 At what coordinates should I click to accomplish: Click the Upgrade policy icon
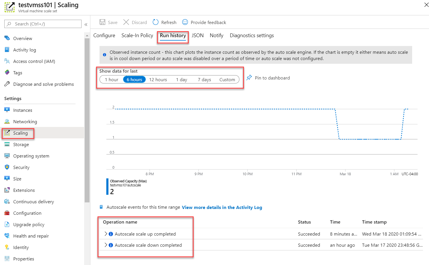(7, 224)
